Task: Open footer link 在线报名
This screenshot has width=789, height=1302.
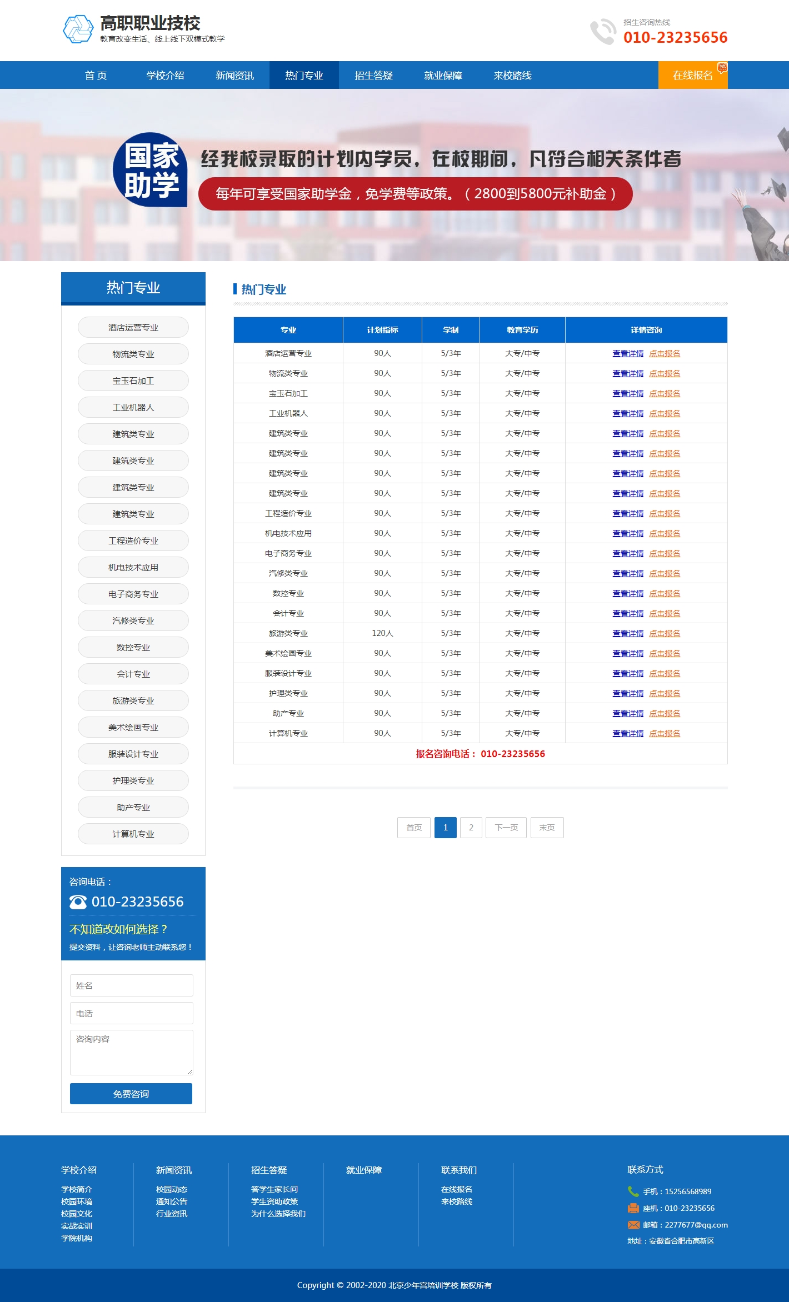Action: [x=457, y=1189]
